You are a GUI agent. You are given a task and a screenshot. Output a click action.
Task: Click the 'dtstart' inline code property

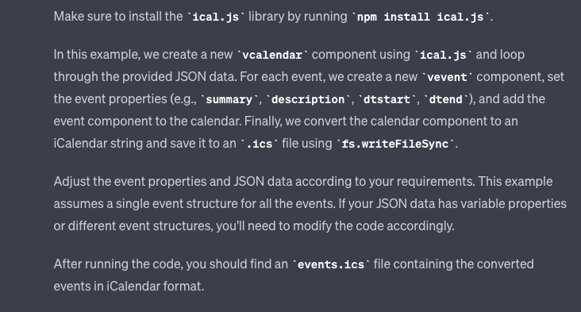[x=387, y=100]
